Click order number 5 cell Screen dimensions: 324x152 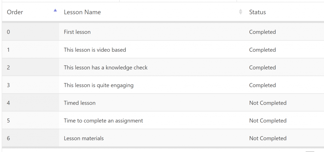point(8,120)
